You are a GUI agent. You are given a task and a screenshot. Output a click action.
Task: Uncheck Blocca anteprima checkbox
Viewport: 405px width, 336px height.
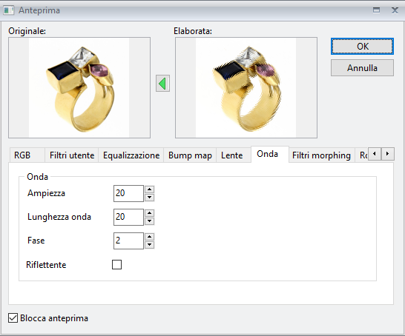coord(13,318)
